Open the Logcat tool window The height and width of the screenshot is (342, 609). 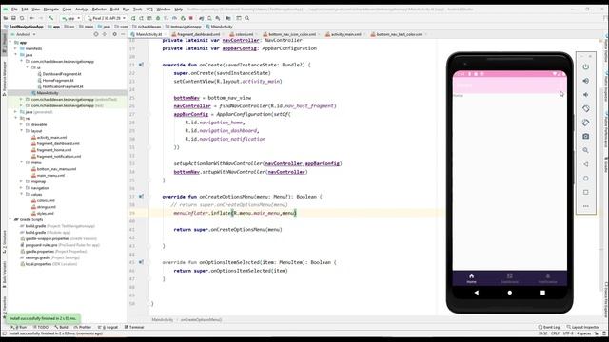pos(108,327)
